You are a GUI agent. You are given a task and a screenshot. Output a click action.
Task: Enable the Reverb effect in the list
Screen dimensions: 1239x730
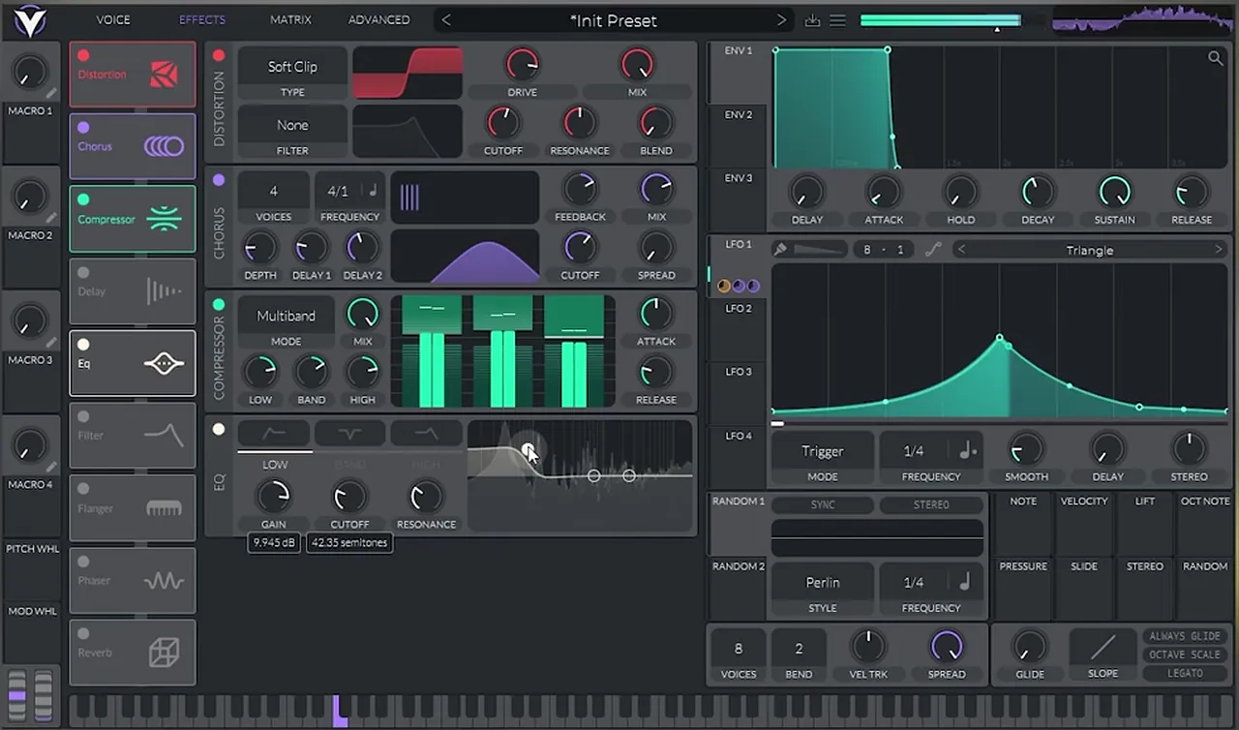(x=83, y=634)
